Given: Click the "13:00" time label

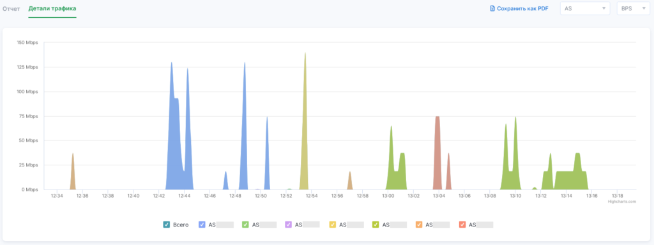Looking at the screenshot, I should coord(388,196).
